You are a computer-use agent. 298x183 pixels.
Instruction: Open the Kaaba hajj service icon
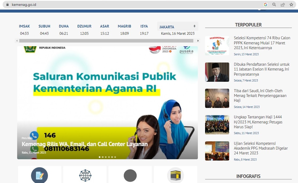coord(175,175)
